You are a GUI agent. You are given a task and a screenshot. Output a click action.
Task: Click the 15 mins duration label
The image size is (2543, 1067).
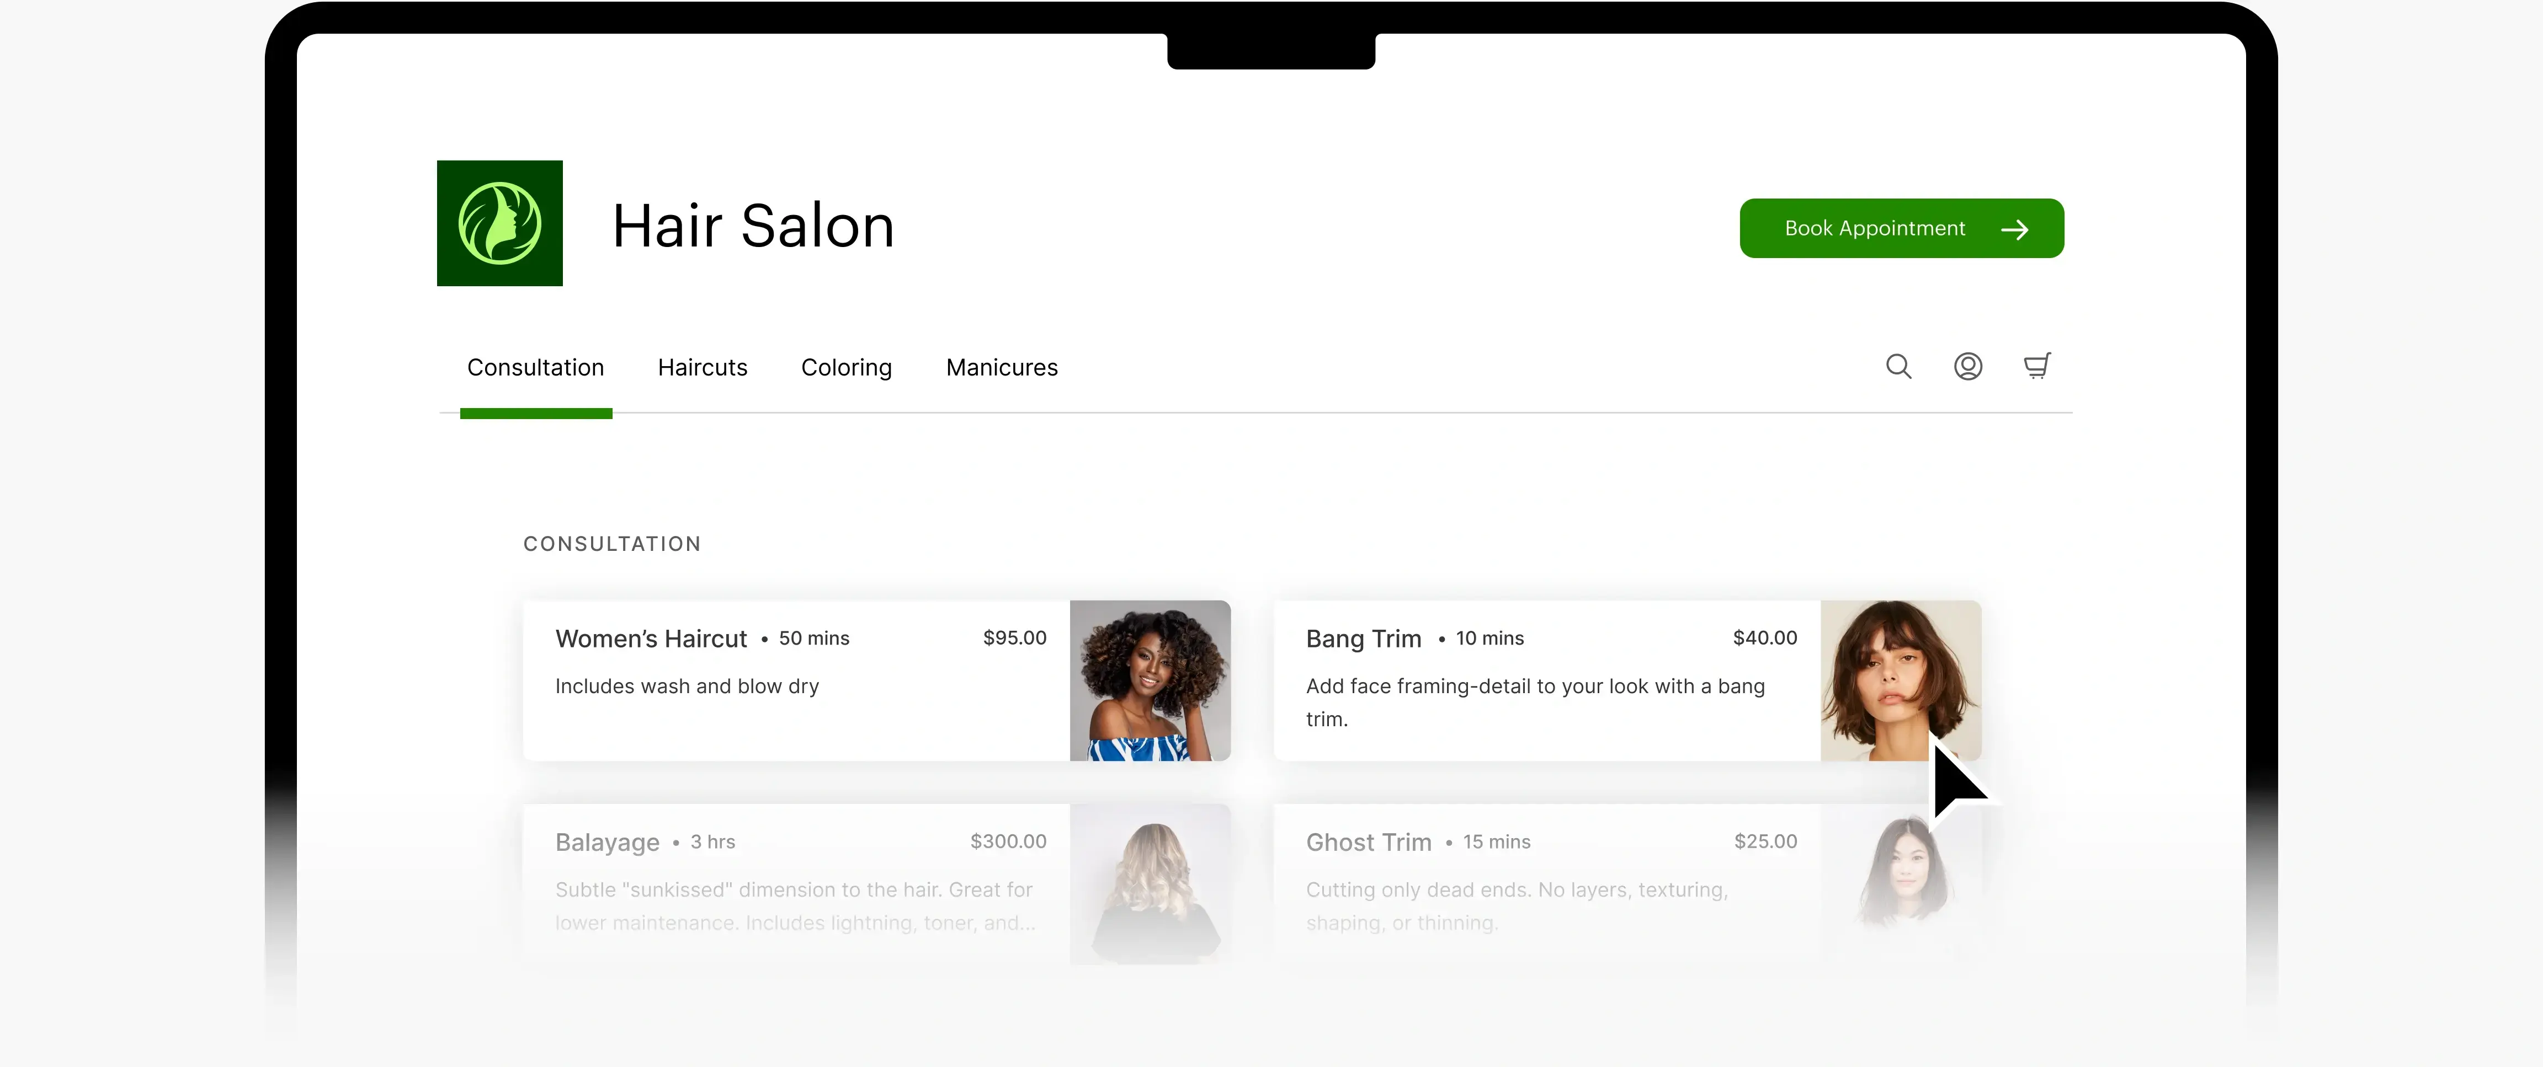click(x=1497, y=842)
